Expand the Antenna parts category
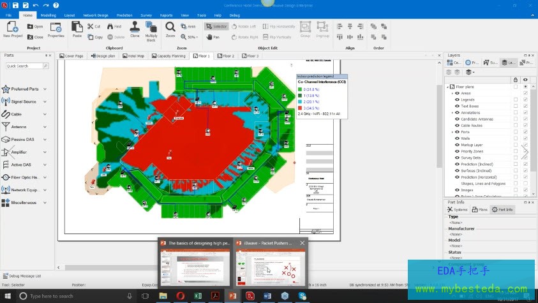The image size is (538, 303). [x=45, y=127]
